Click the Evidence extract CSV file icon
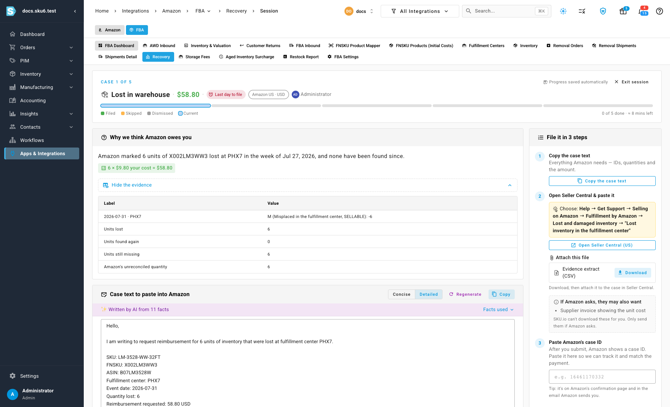Image resolution: width=670 pixels, height=407 pixels. click(x=557, y=273)
